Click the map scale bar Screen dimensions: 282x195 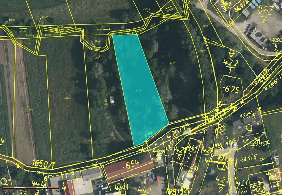[30, 188]
